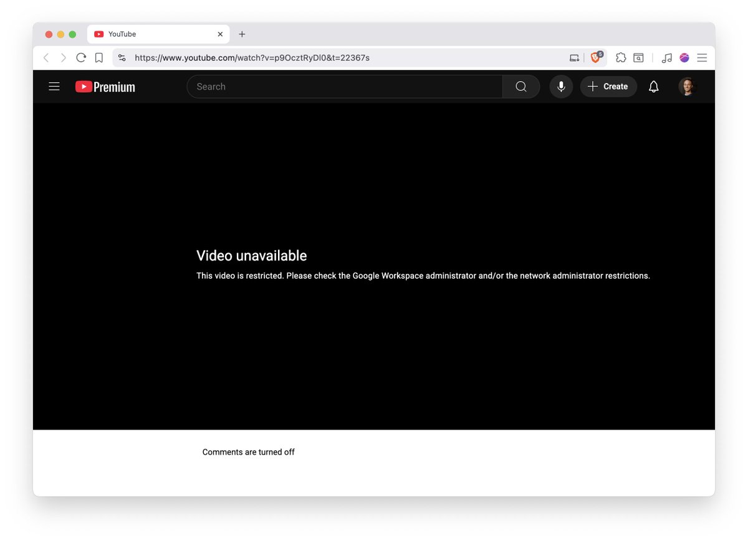Open browser extensions puzzle icon
This screenshot has height=540, width=748.
click(x=621, y=58)
